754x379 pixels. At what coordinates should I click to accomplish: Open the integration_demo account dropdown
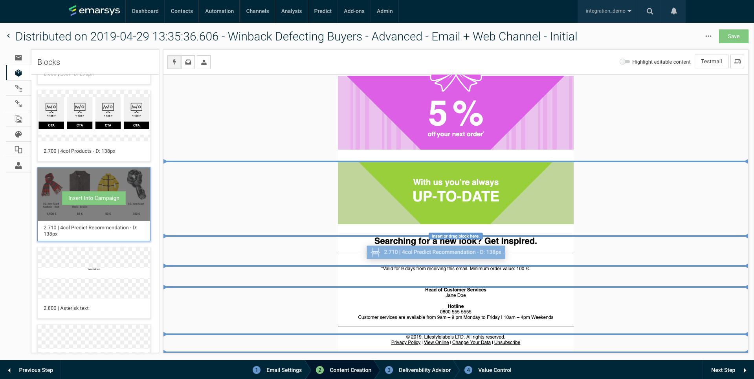pyautogui.click(x=607, y=11)
